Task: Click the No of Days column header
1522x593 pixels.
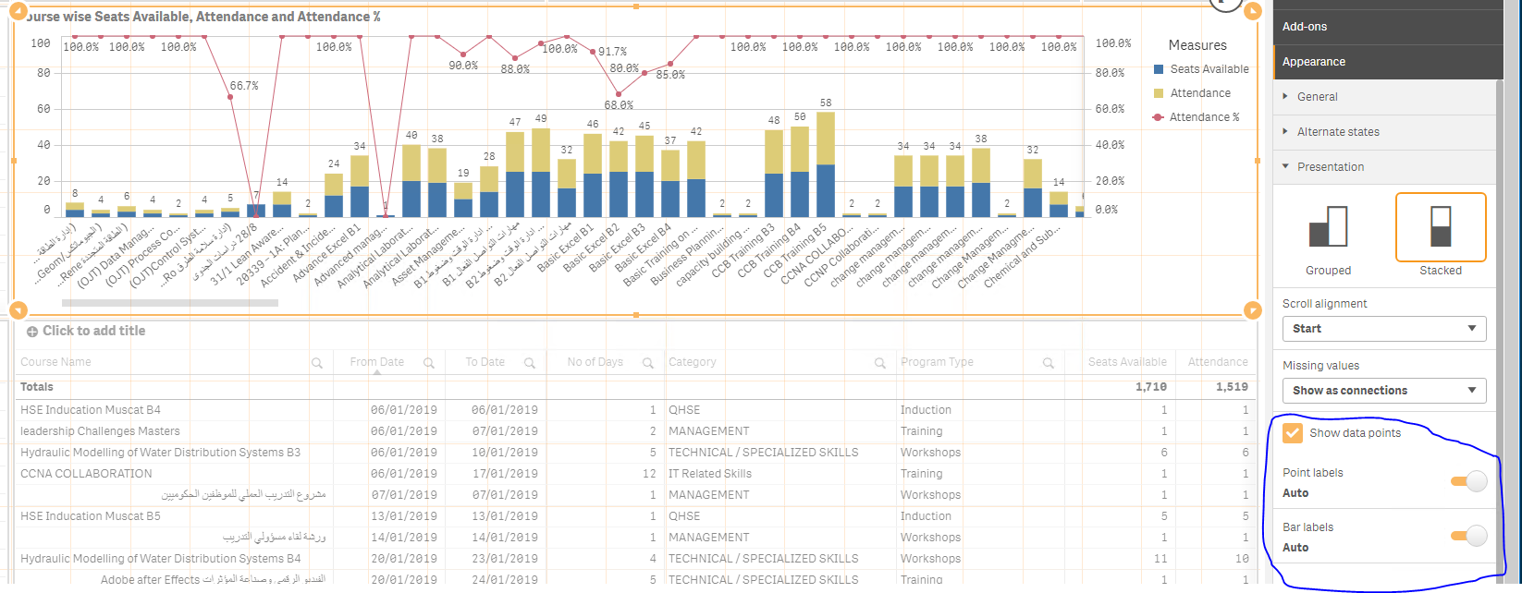Action: coord(595,362)
